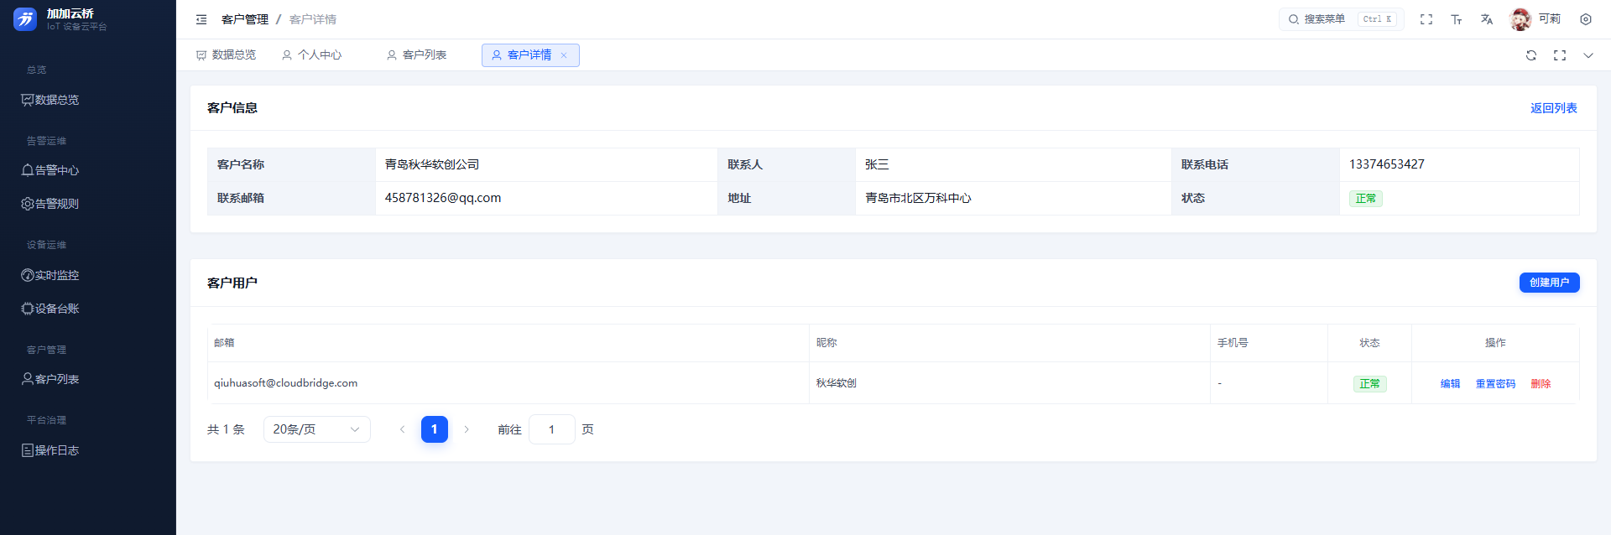Click the 可莉 user avatar
Screen dimensions: 1611x535
(1520, 19)
